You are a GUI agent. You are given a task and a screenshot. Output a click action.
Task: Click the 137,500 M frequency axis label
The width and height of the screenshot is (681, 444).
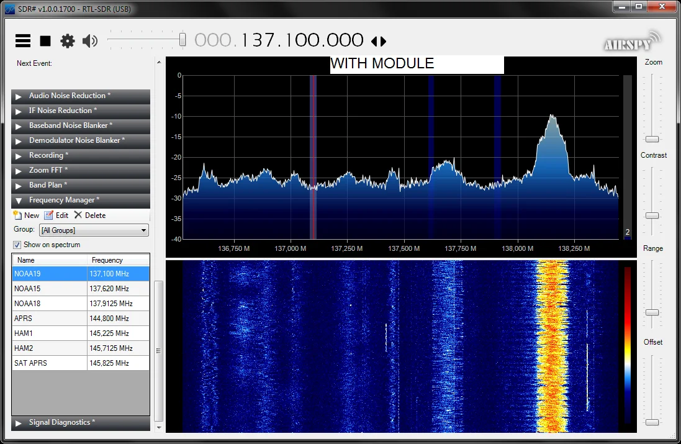pyautogui.click(x=404, y=248)
